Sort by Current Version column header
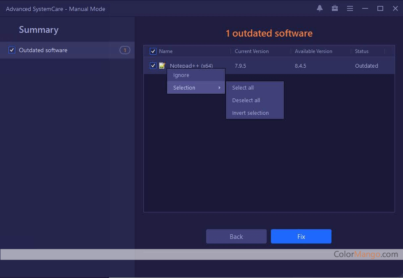This screenshot has height=278, width=403. [x=252, y=51]
